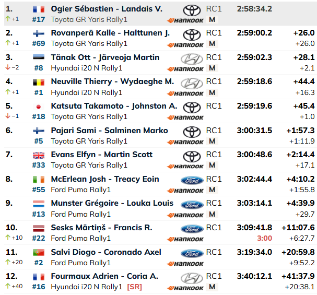Open Pajari Sami - Salminen Marko entry
The height and width of the screenshot is (295, 317).
[109, 131]
